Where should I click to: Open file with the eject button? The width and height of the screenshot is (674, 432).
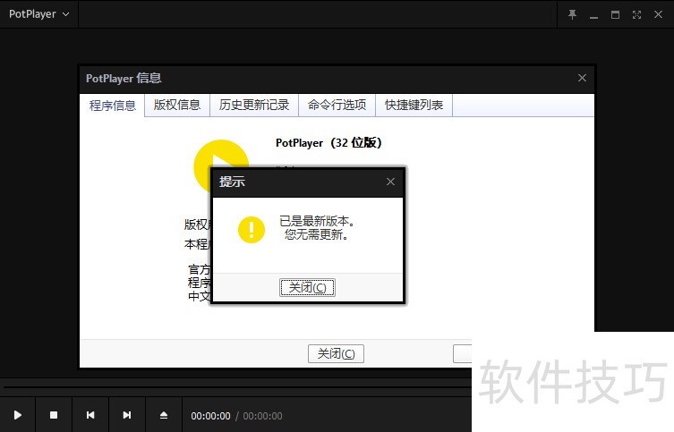(164, 415)
